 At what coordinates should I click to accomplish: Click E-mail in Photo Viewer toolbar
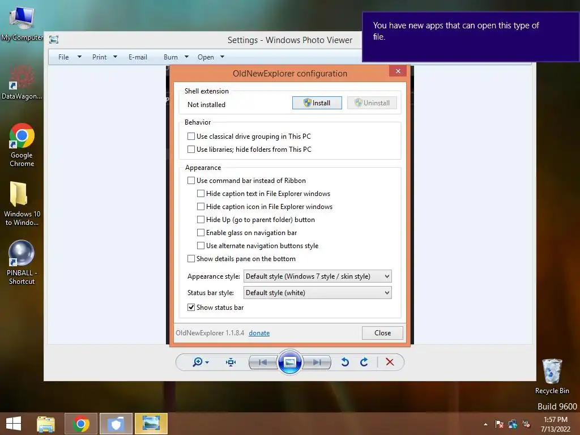138,57
